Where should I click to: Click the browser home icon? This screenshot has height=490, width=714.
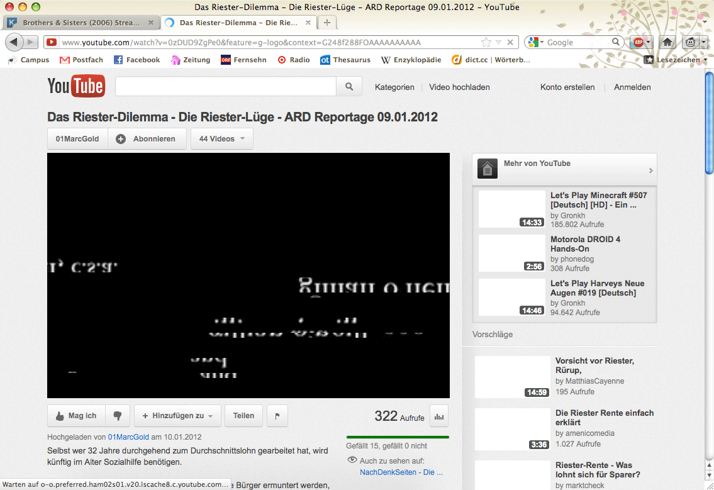(667, 42)
